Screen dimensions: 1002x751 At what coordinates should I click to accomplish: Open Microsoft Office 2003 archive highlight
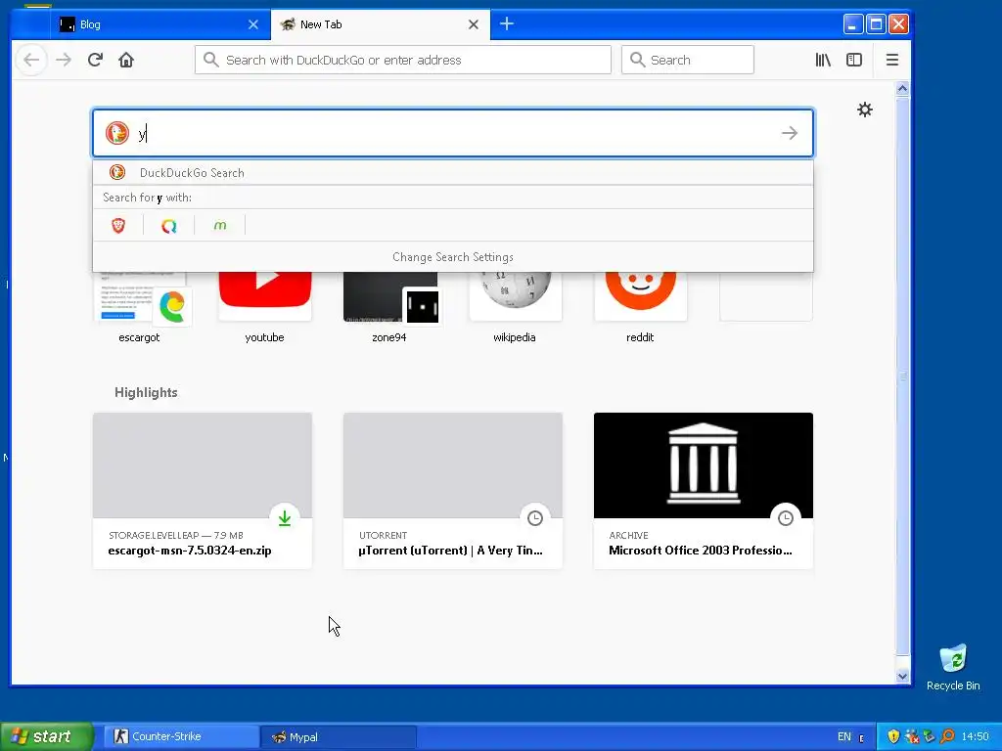tap(704, 491)
